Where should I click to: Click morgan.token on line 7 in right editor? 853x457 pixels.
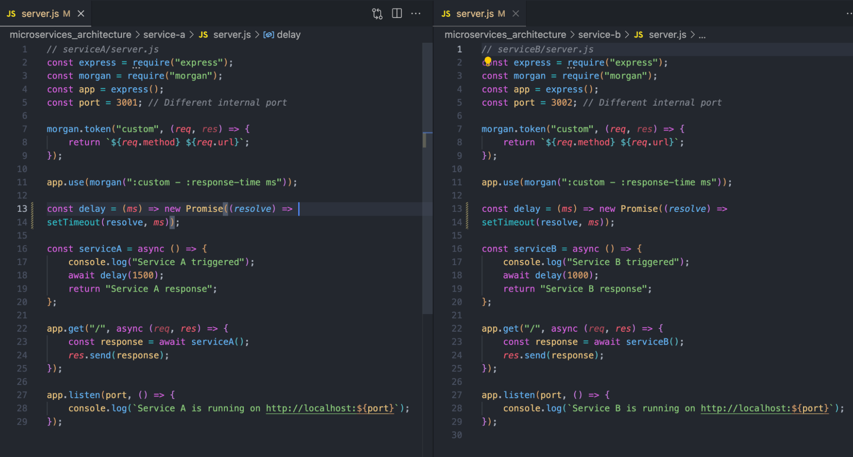coord(513,129)
